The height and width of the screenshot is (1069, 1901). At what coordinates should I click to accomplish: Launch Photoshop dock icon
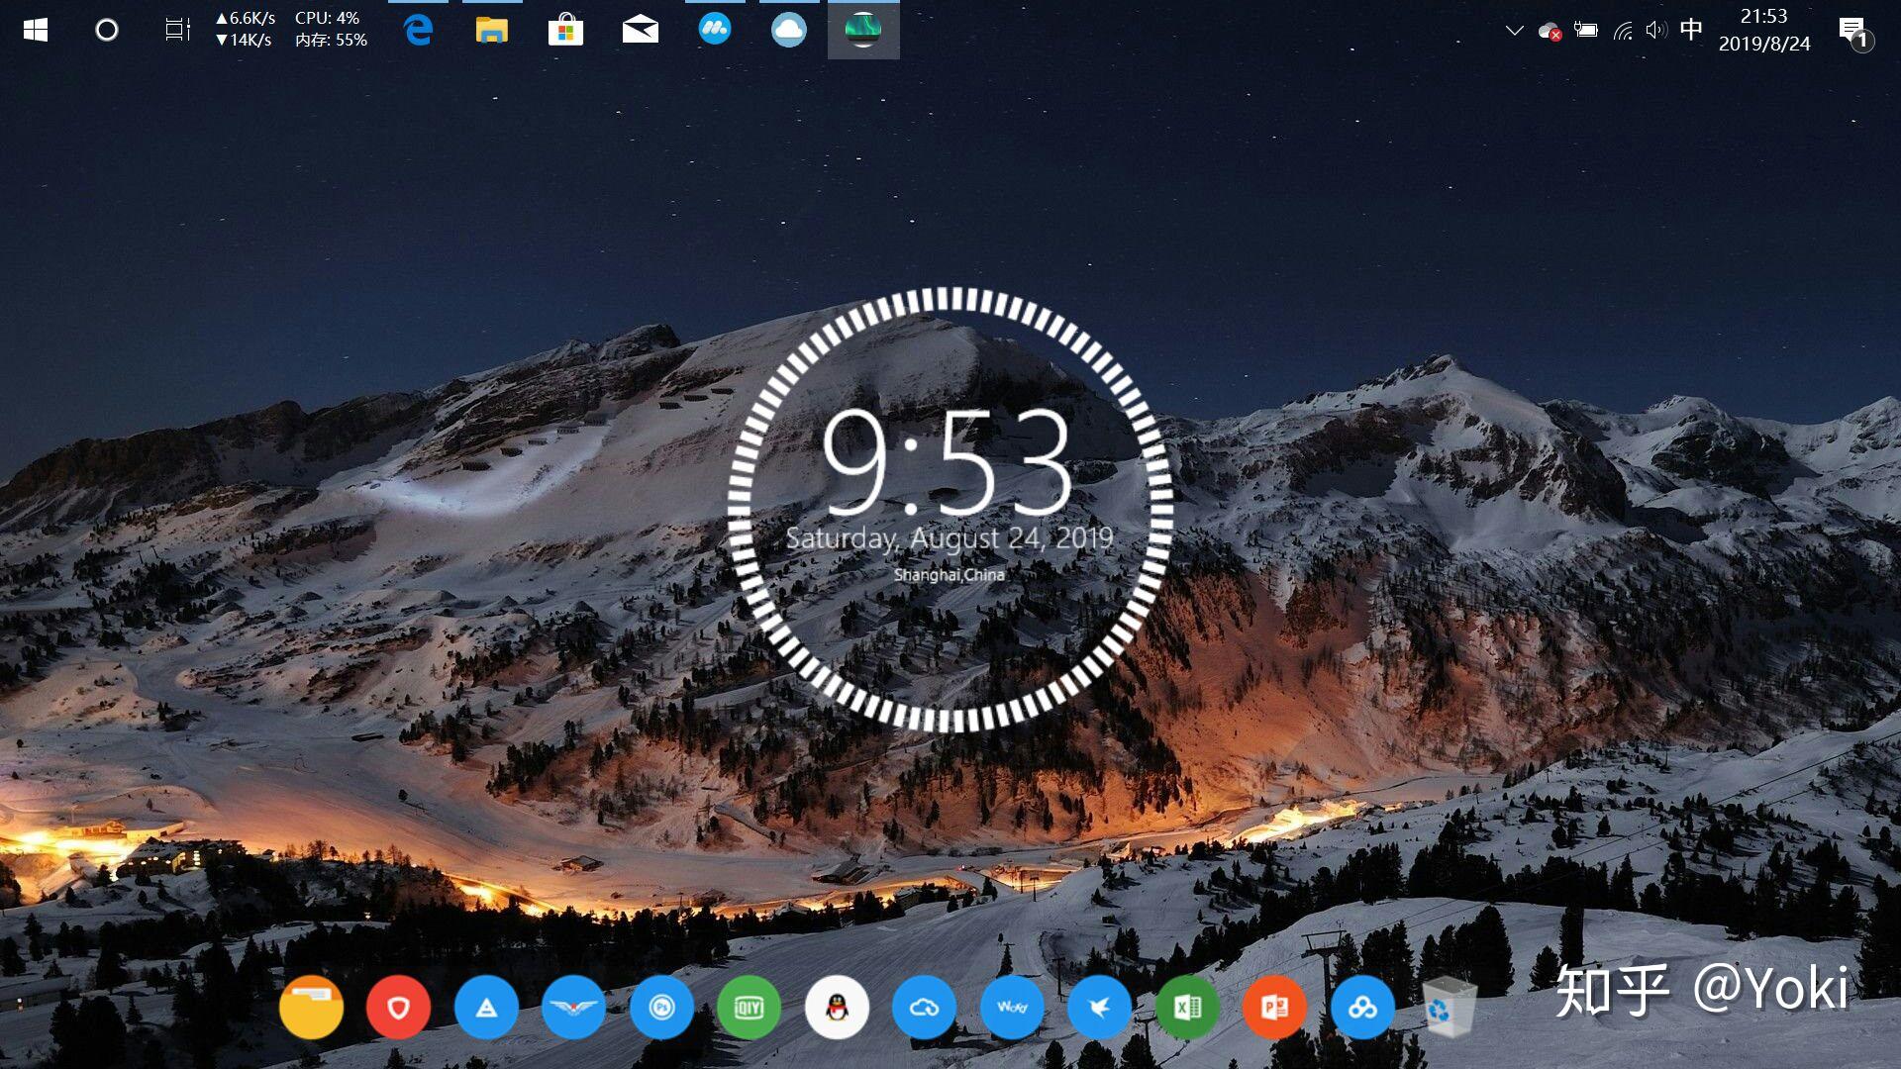click(x=661, y=1008)
